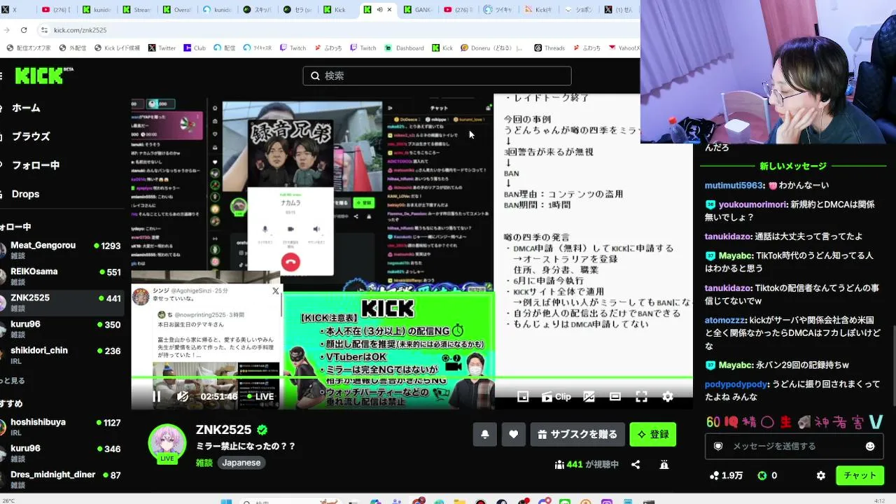Switch to the Overall browser tab

tap(178, 10)
